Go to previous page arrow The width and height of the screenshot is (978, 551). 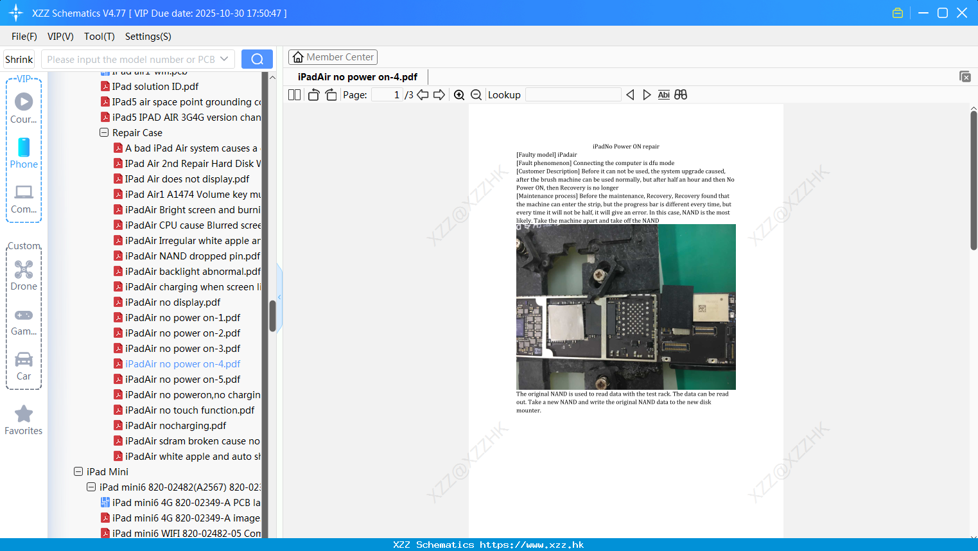[x=423, y=95]
